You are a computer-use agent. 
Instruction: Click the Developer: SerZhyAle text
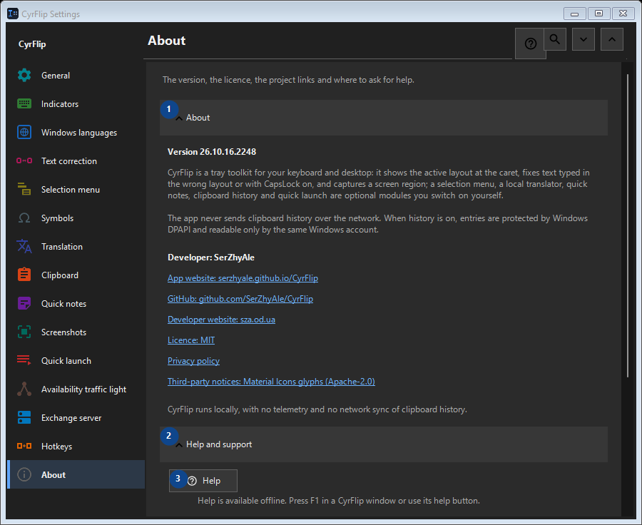[x=211, y=258]
